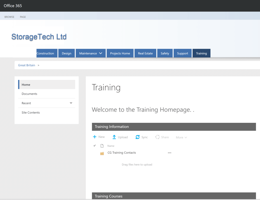Toggle the select-all checkmark in list header

pos(95,146)
